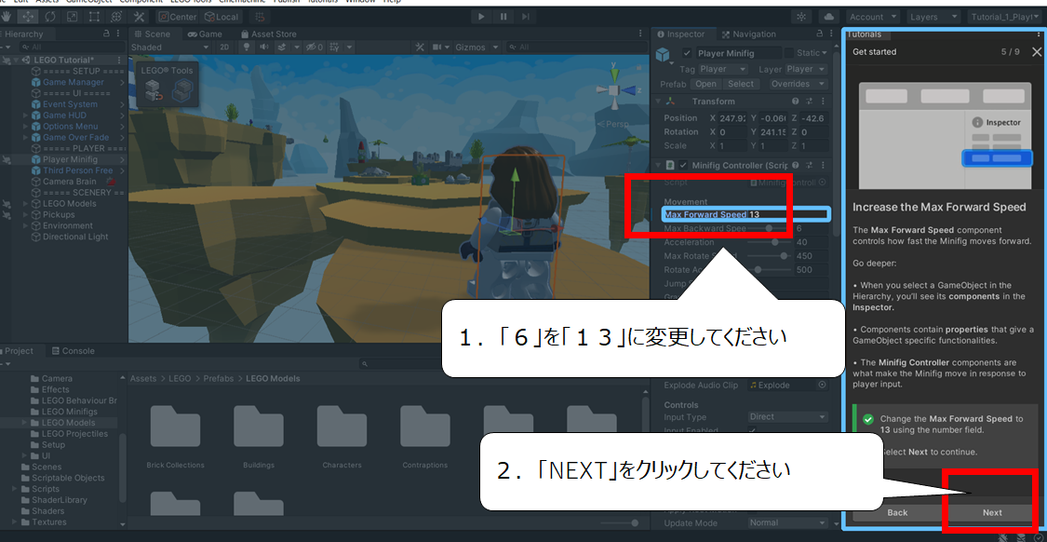
Task: Select the Hand tool in the toolbar
Action: (x=7, y=17)
